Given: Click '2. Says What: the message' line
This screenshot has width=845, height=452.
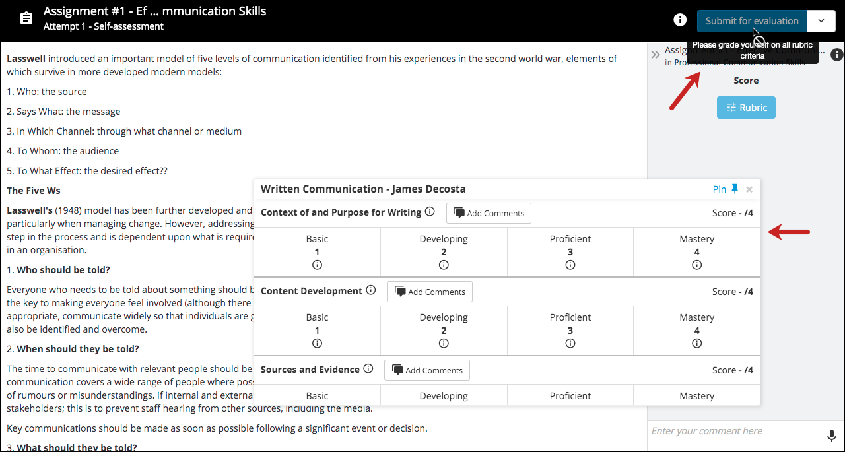Looking at the screenshot, I should coord(63,112).
